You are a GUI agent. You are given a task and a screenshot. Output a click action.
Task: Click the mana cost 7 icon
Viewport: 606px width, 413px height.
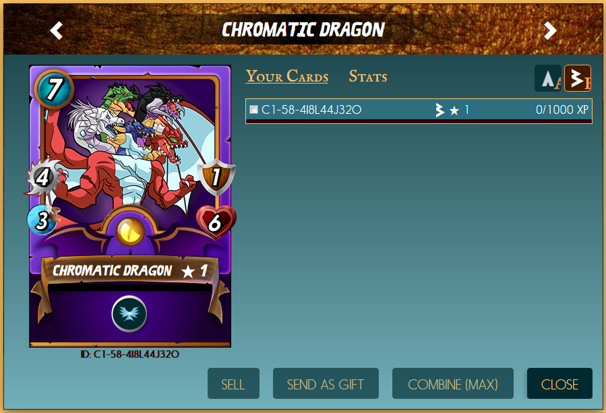[54, 89]
